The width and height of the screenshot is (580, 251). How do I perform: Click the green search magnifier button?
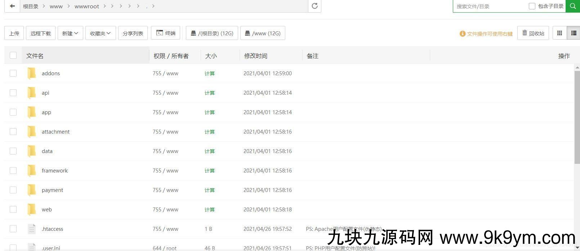[x=572, y=6]
